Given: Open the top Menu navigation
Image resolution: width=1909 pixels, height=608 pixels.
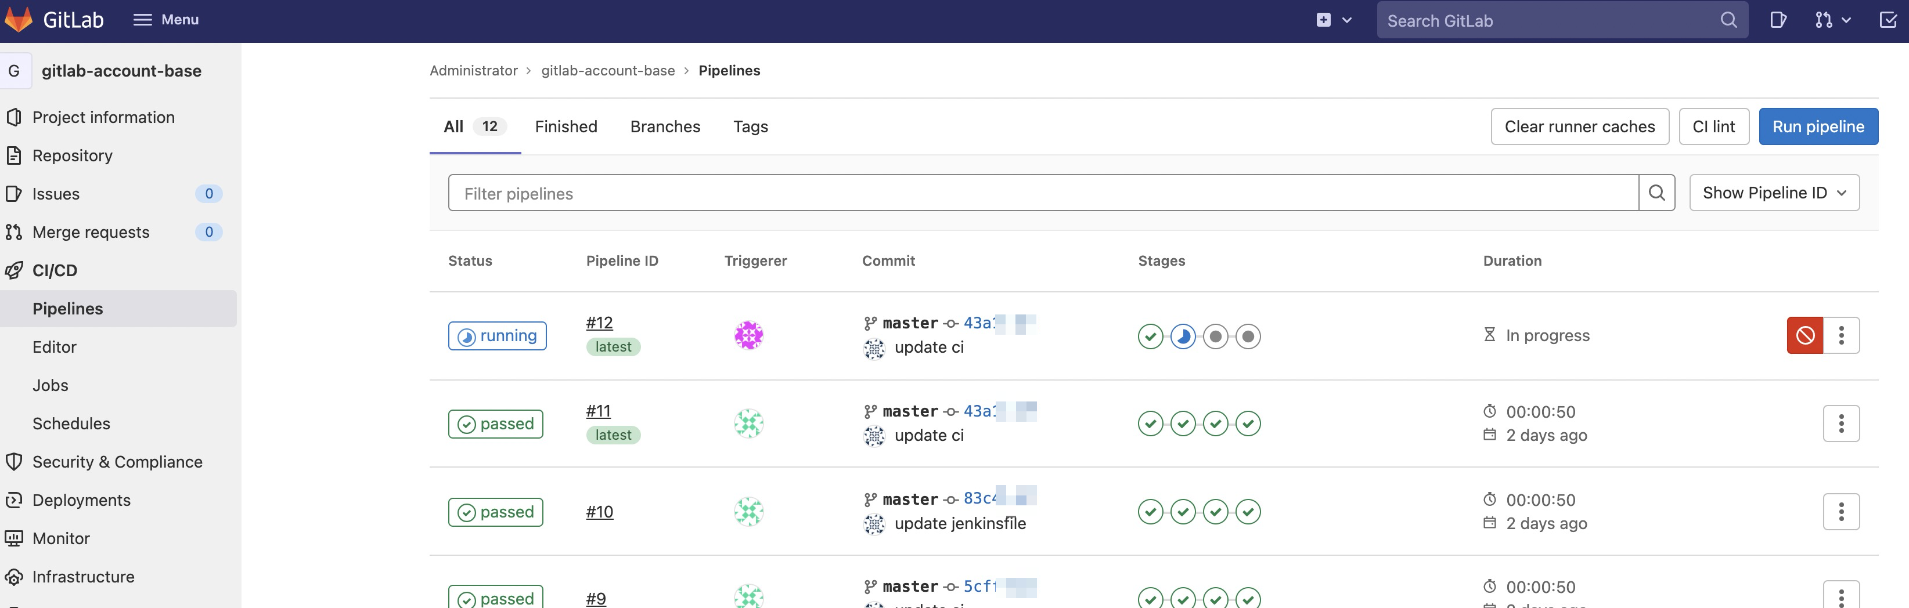Looking at the screenshot, I should (166, 20).
